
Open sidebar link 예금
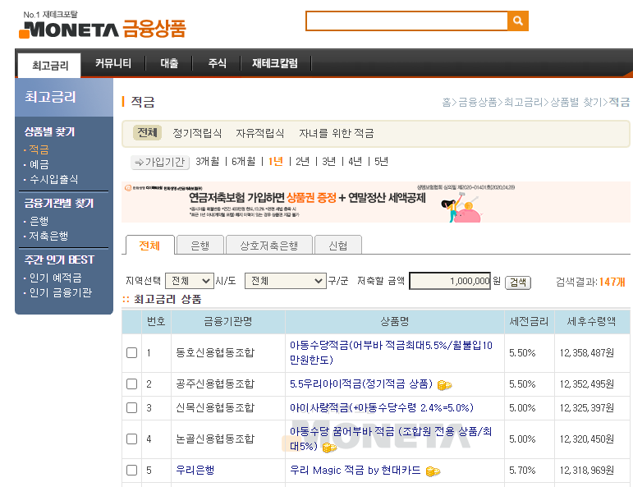[x=39, y=164]
